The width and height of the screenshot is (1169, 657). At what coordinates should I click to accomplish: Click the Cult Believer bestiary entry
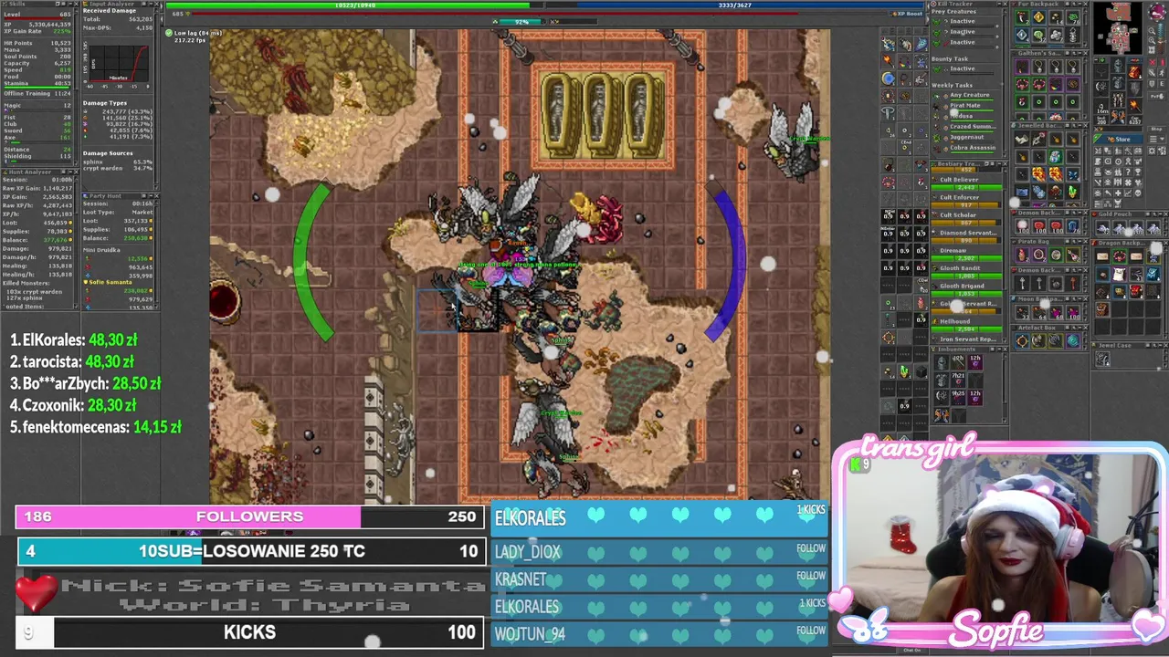click(965, 182)
